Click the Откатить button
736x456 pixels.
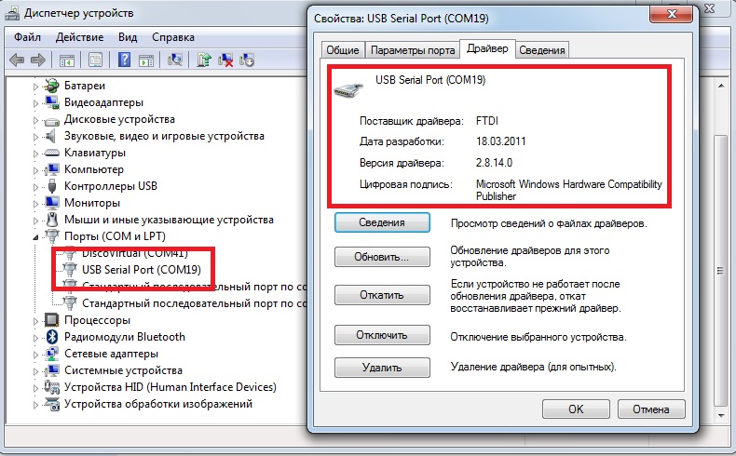pos(382,295)
